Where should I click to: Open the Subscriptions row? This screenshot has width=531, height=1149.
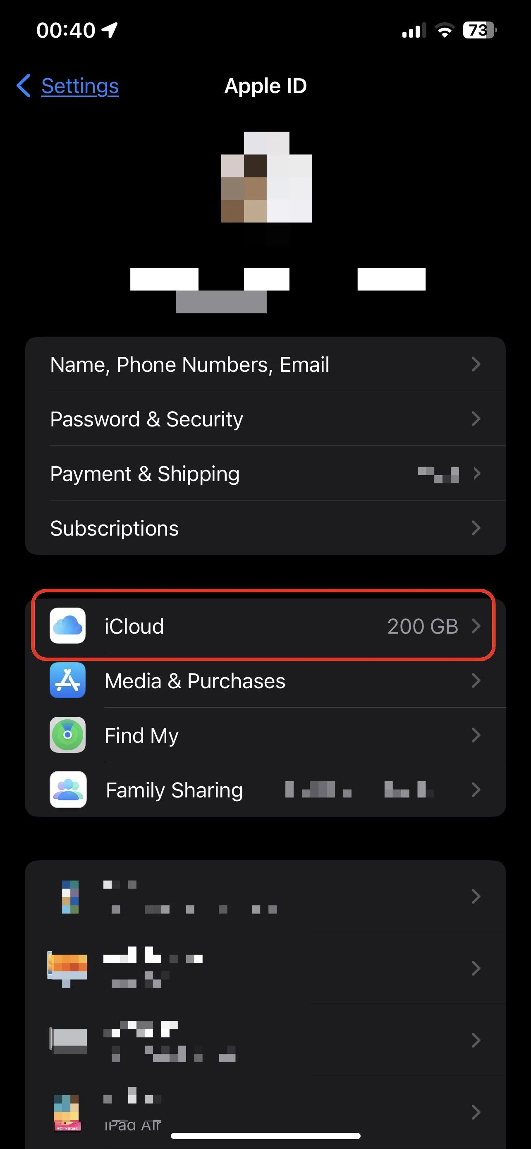pos(115,528)
